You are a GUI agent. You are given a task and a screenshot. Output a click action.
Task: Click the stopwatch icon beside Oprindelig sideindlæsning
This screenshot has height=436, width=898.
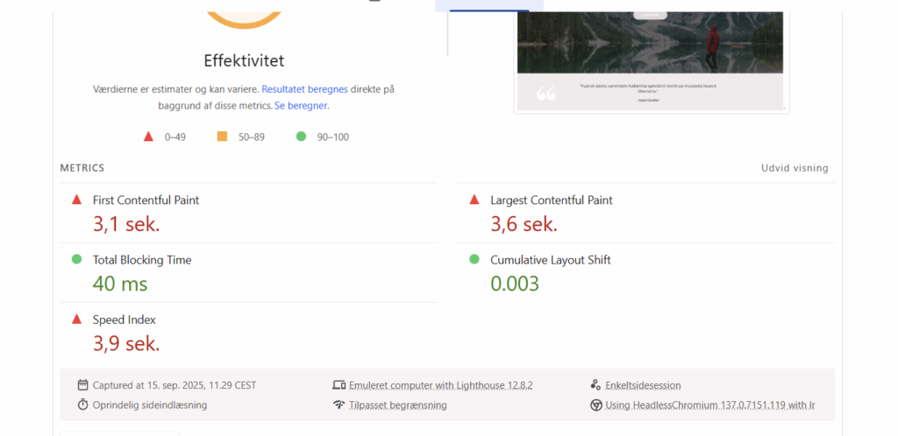83,404
